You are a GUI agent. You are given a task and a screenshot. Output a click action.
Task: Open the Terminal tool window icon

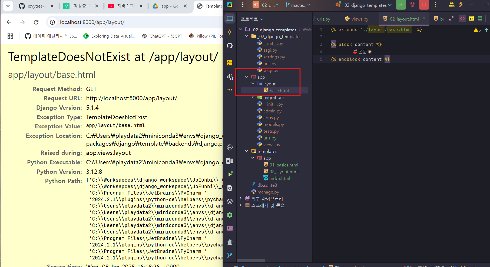coord(230,228)
